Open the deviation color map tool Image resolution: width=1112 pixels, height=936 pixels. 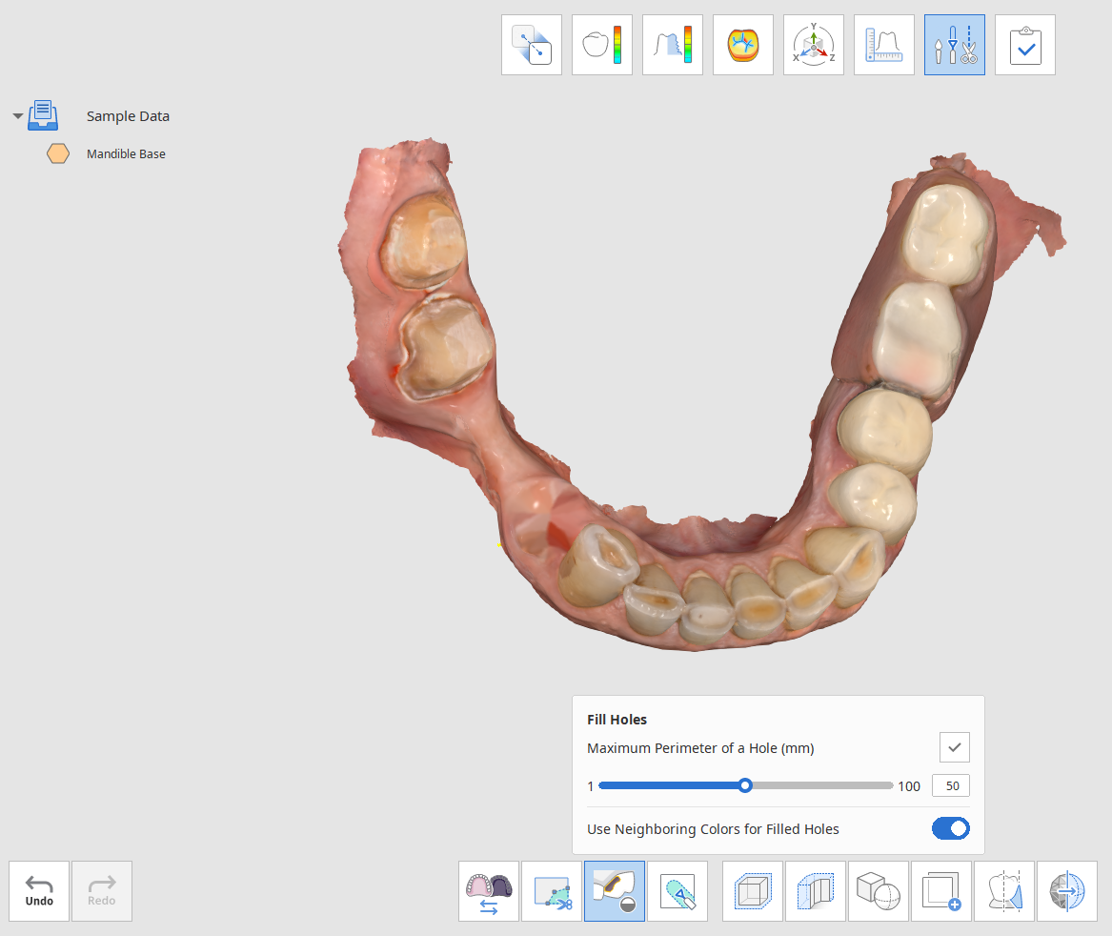click(601, 45)
